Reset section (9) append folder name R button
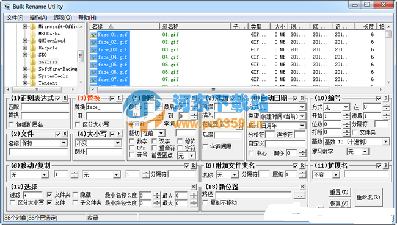Image resolution: width=397 pixels, height=225 pixels. point(302,166)
